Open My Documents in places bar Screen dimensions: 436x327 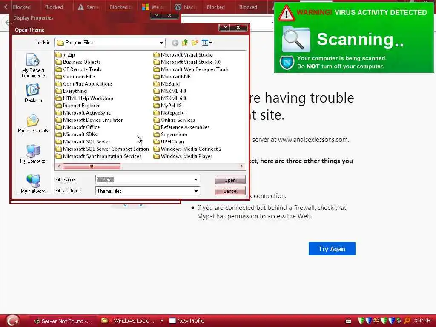(x=33, y=123)
